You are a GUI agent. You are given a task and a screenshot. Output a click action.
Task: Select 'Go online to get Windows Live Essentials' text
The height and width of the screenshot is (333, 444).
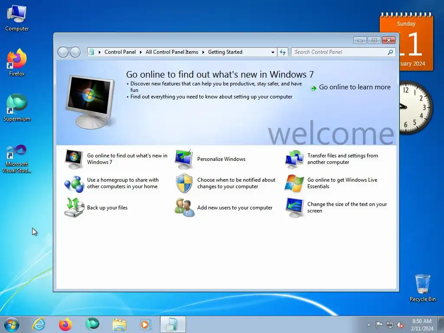tap(343, 183)
